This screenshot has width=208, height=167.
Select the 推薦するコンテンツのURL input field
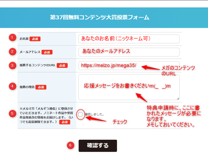(x=129, y=65)
